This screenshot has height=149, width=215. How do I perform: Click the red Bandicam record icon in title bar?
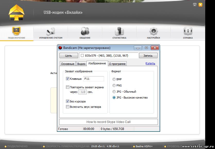click(60, 48)
